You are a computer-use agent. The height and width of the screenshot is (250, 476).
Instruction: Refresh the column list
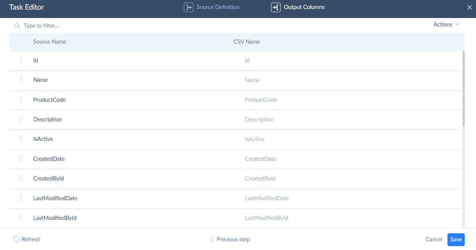(x=27, y=239)
